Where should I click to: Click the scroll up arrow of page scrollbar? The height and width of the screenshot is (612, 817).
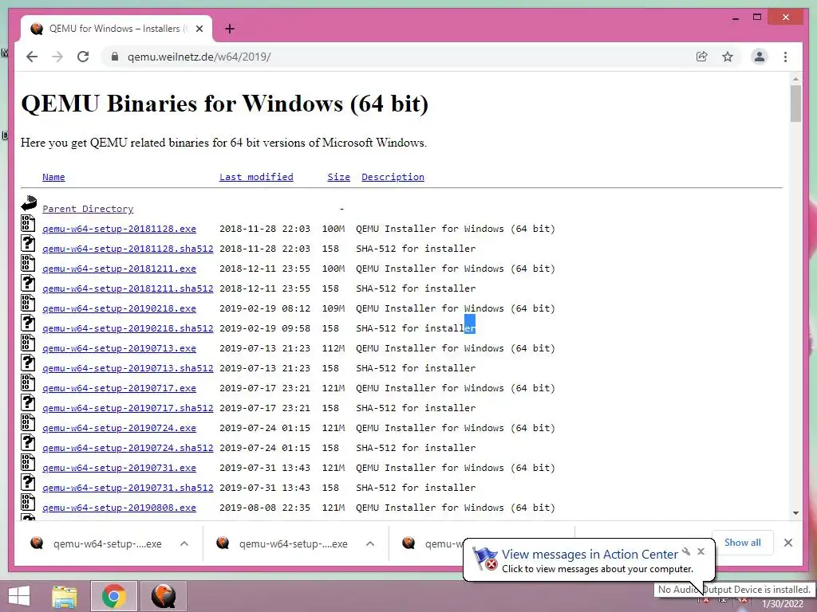point(795,79)
